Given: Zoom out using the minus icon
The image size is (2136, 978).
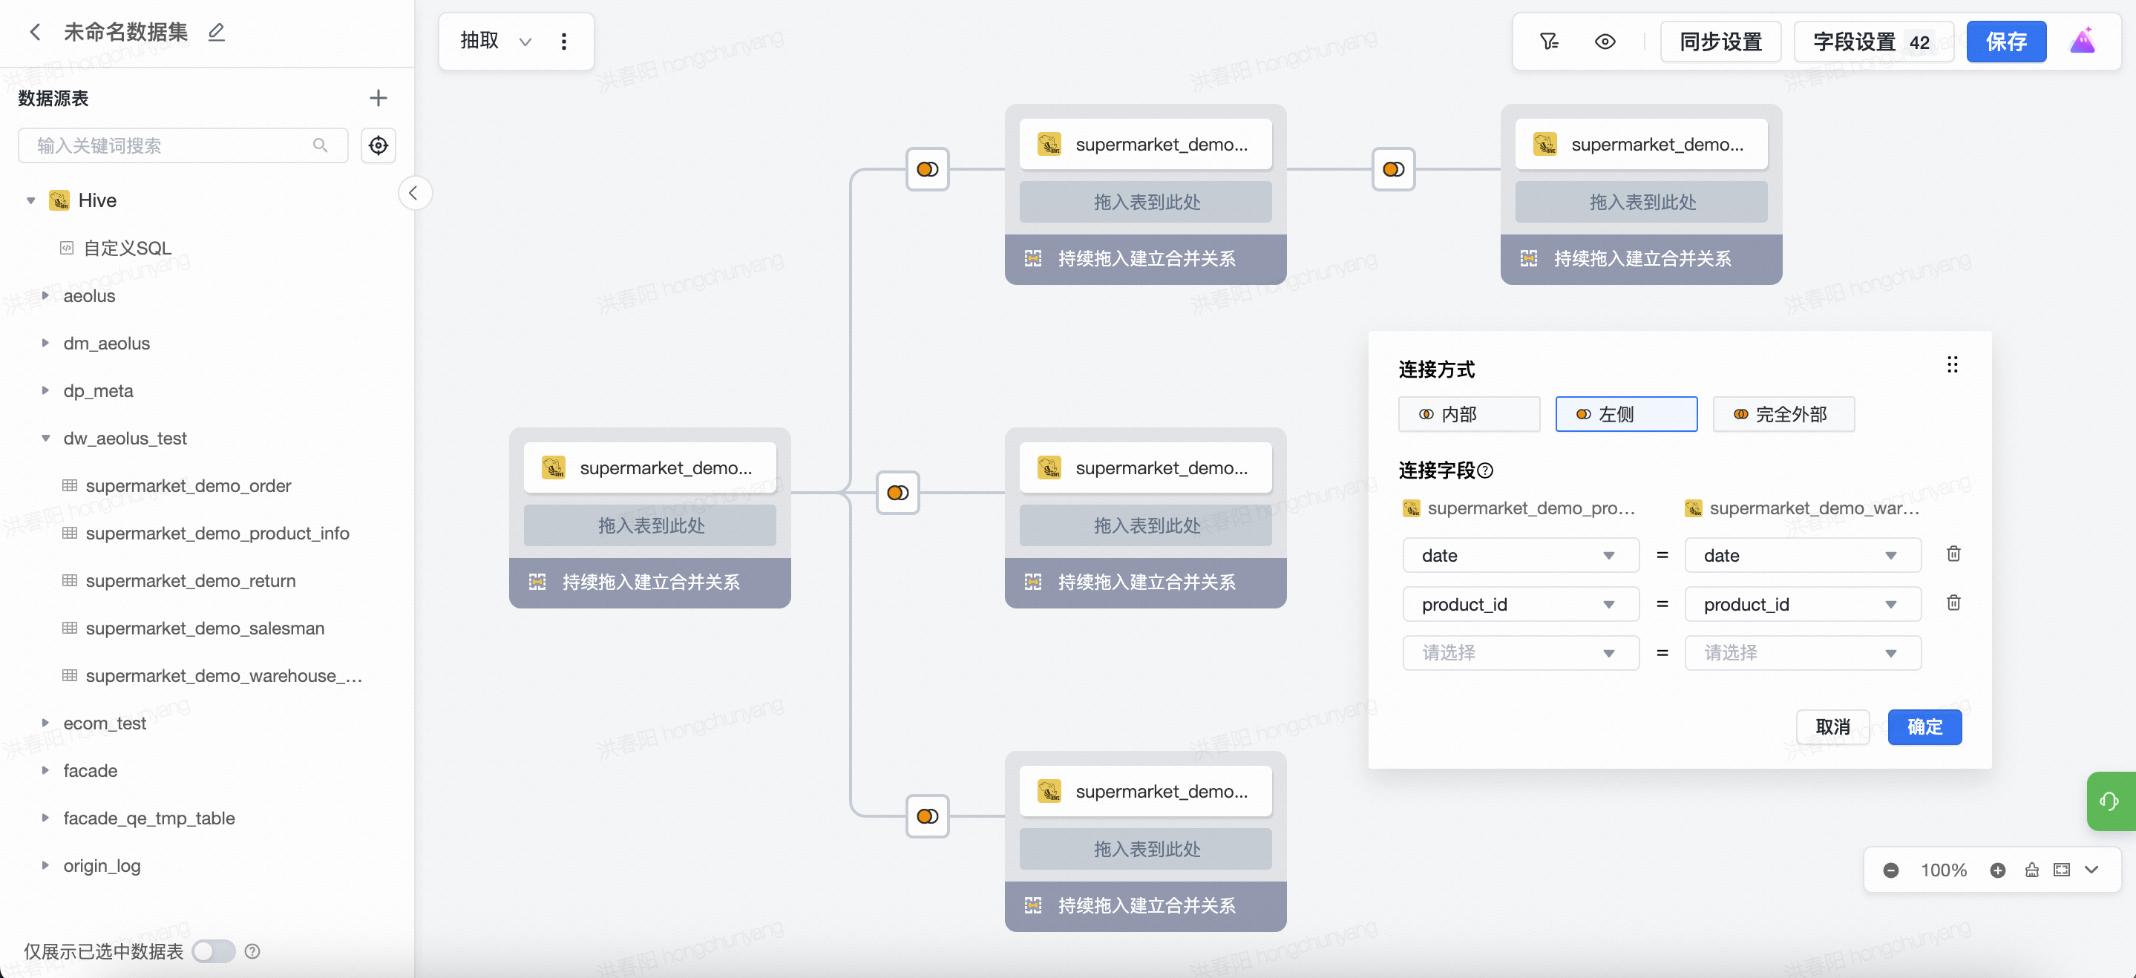Looking at the screenshot, I should [x=1890, y=870].
